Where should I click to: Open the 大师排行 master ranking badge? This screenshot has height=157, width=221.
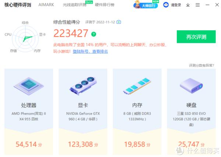coord(146,5)
